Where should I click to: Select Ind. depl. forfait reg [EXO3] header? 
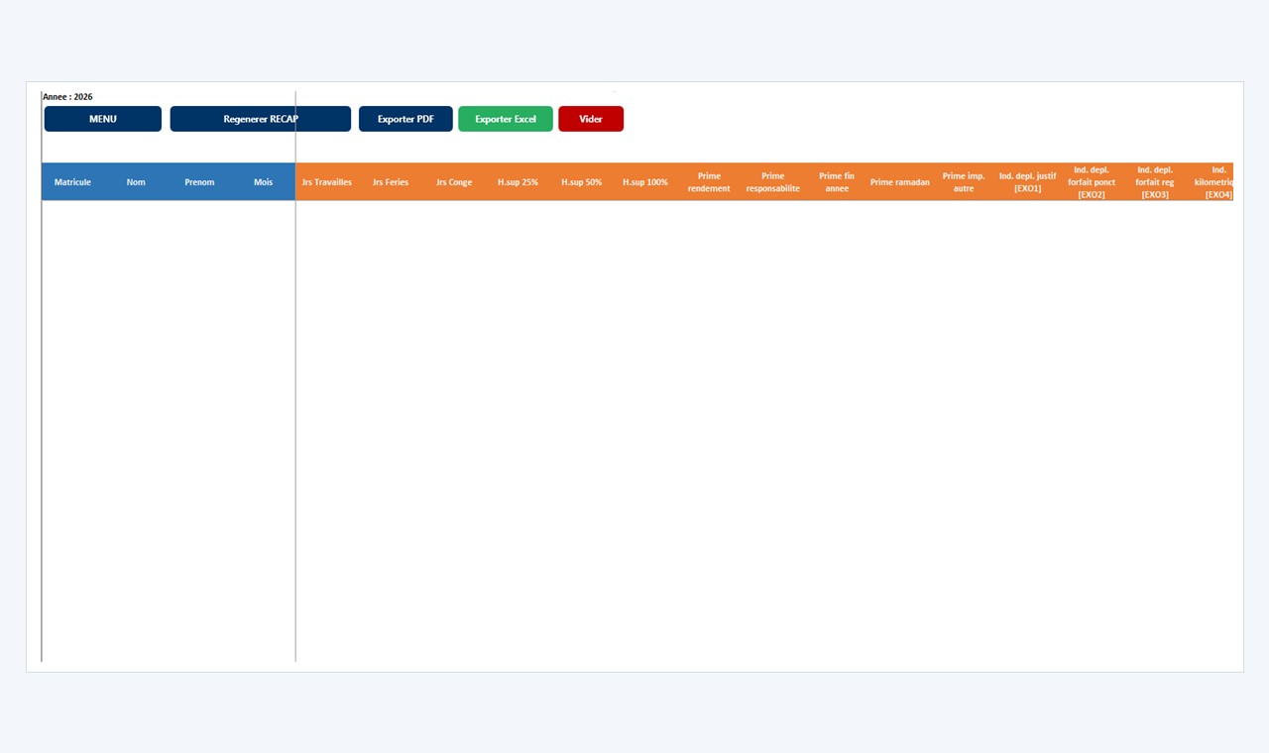click(1155, 182)
